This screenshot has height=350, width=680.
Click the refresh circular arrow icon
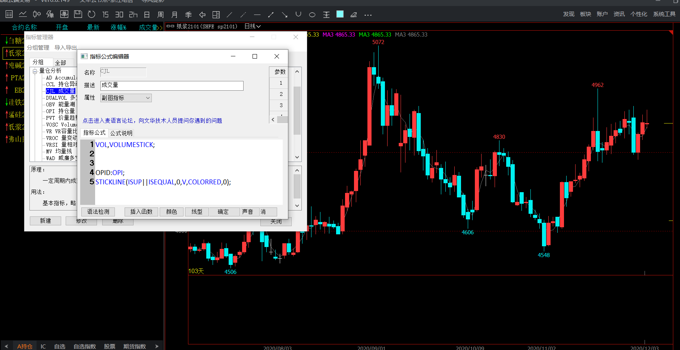[x=91, y=15]
